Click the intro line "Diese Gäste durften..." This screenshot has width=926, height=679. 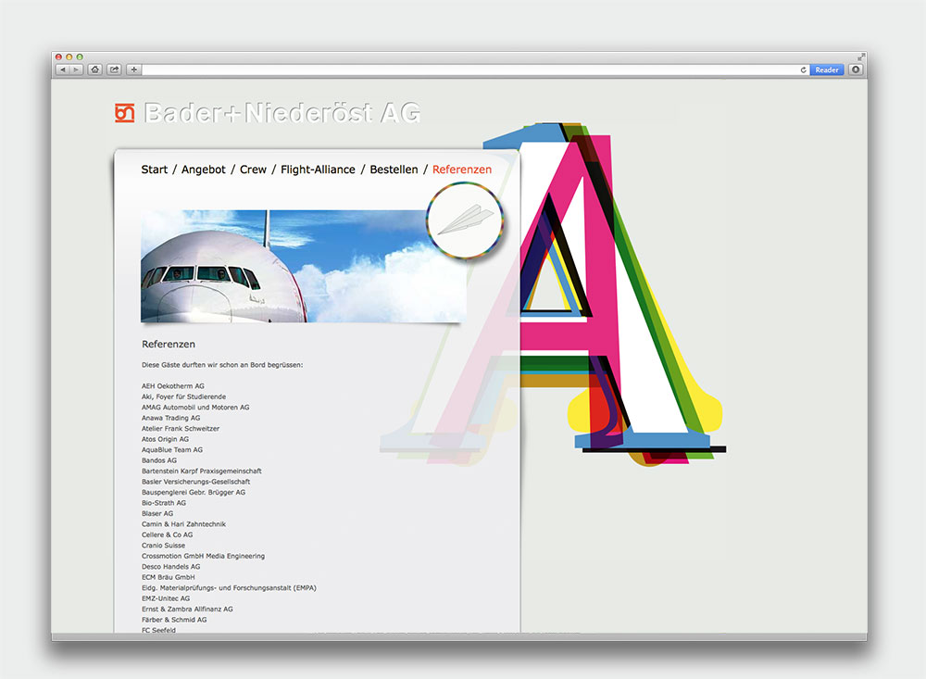pos(222,365)
